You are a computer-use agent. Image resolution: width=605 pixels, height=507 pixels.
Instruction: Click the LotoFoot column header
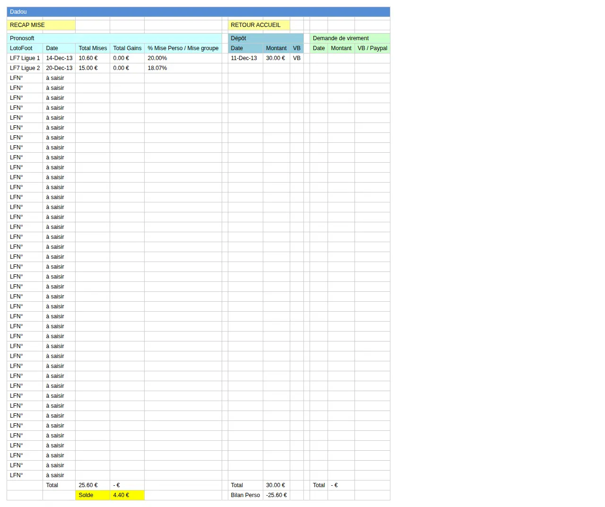click(25, 48)
